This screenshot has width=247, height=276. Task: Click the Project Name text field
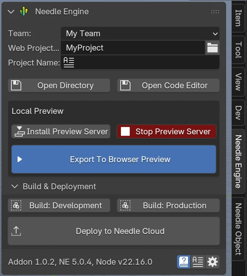tap(140, 63)
